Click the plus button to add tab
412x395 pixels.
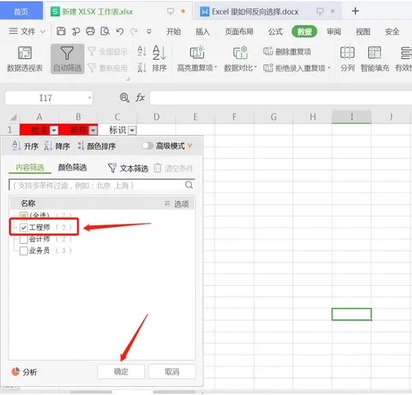(x=355, y=11)
